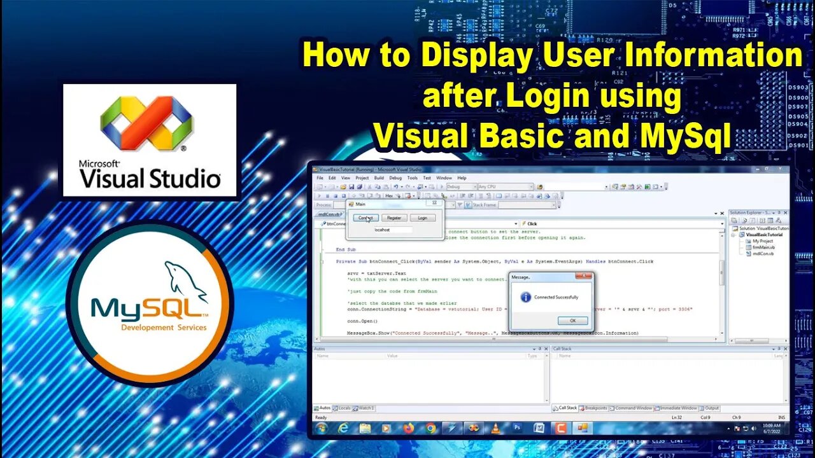Click the Save toolbar icon
Viewport: 815px width, 458px height.
click(351, 187)
